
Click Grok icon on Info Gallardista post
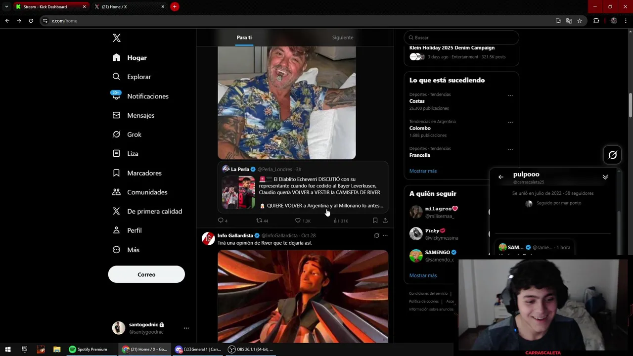376,236
